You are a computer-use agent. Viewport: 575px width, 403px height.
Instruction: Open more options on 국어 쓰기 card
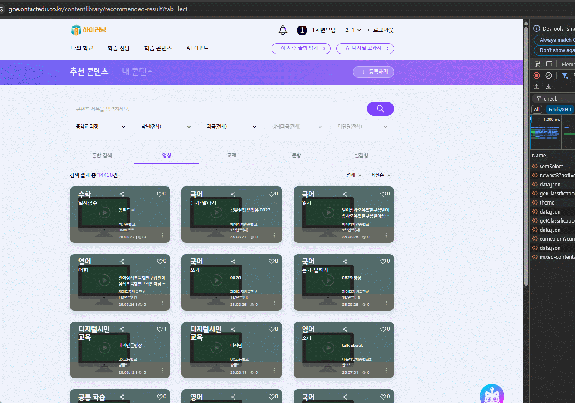(x=274, y=303)
